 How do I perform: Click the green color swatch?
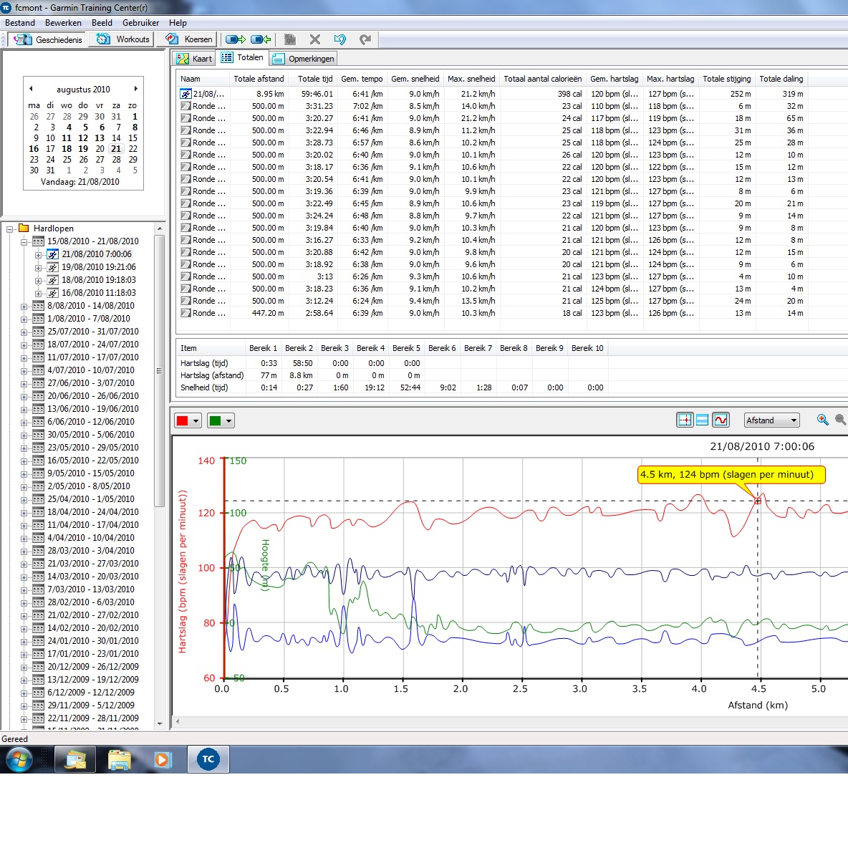point(216,420)
